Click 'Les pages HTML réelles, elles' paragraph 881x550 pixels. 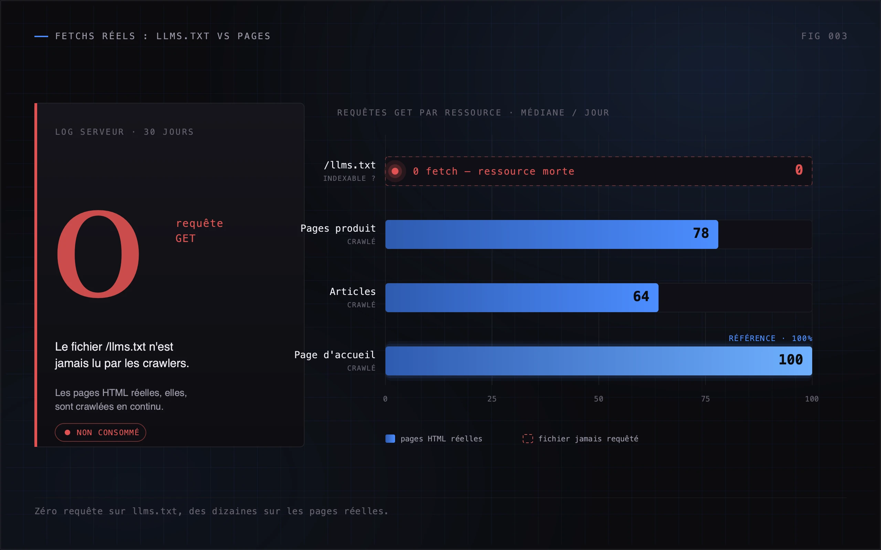pos(121,399)
